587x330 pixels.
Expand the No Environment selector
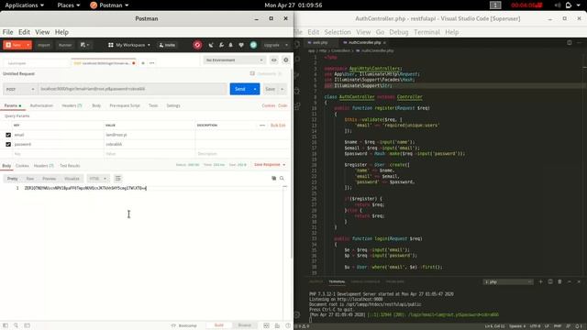coord(235,60)
